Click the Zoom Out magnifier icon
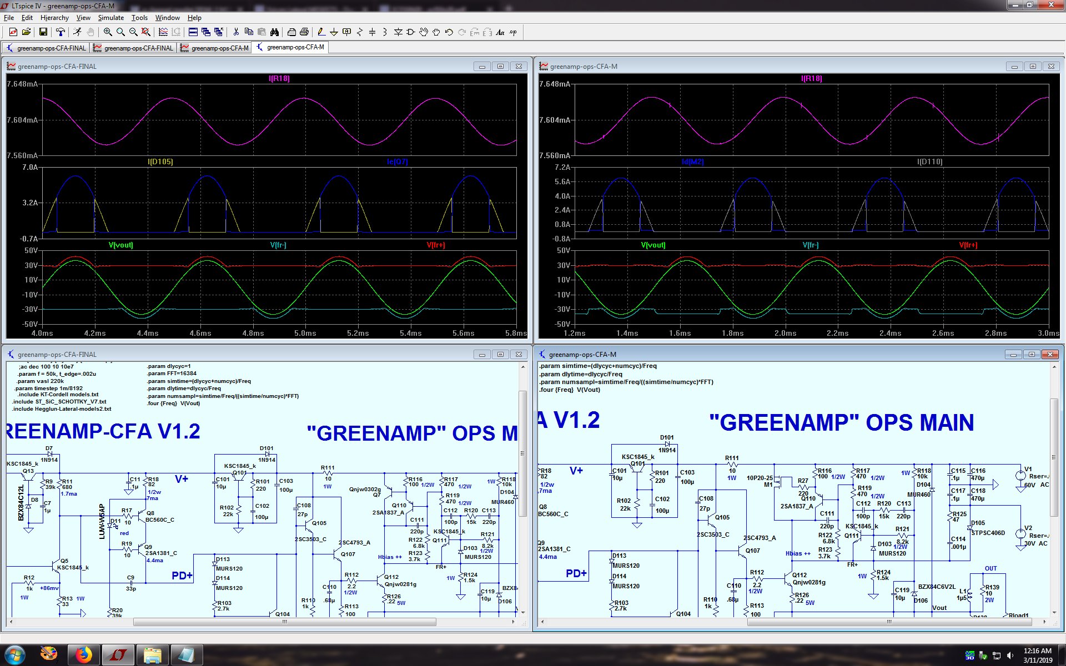The image size is (1066, 666). coord(133,32)
